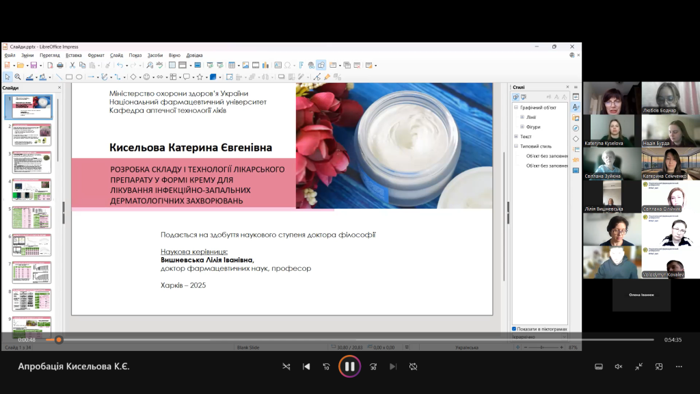Cut selection with the scissors icon
The image size is (700, 394).
pos(72,65)
